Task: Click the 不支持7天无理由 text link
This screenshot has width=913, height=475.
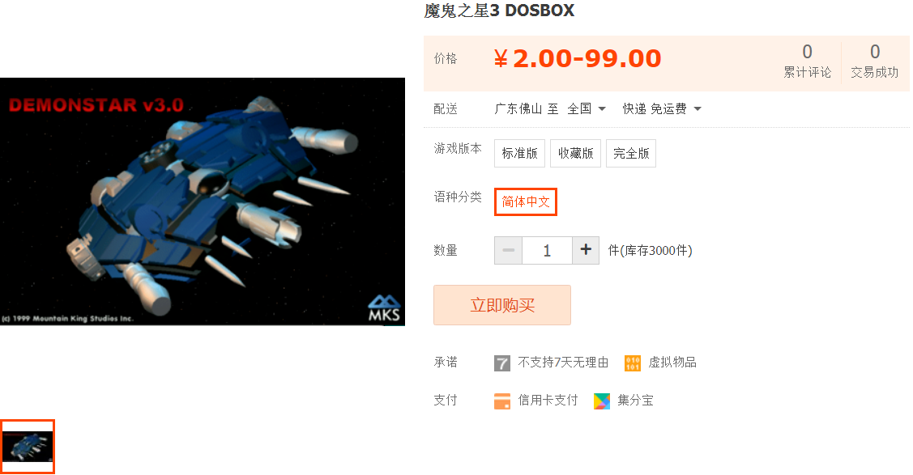Action: [x=563, y=363]
